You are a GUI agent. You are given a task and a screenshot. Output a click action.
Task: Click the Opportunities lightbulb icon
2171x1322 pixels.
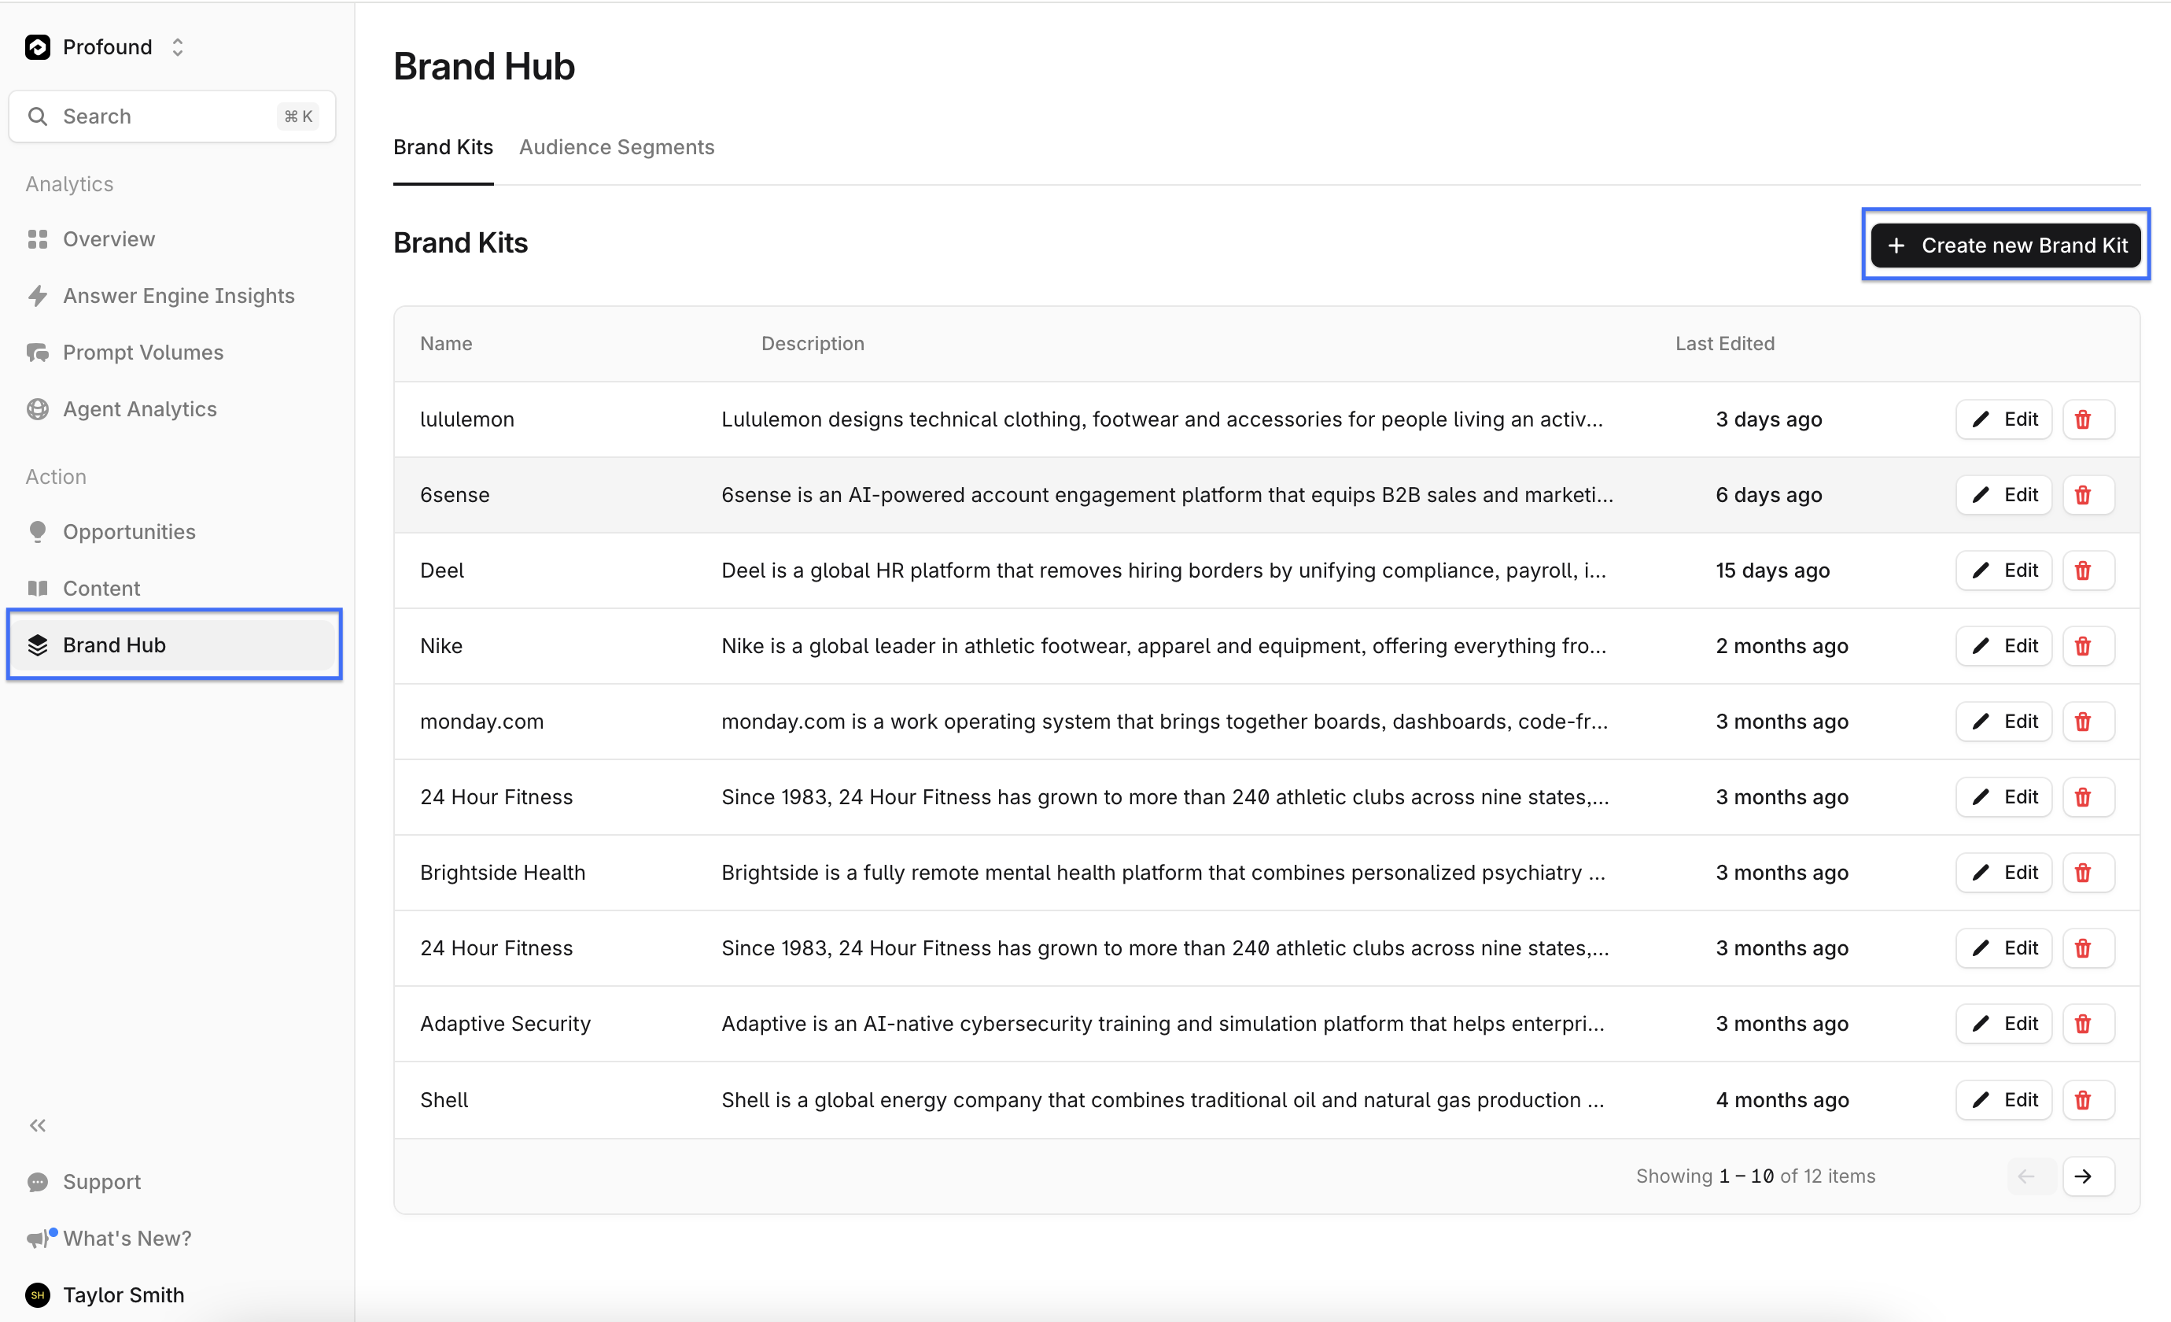37,531
